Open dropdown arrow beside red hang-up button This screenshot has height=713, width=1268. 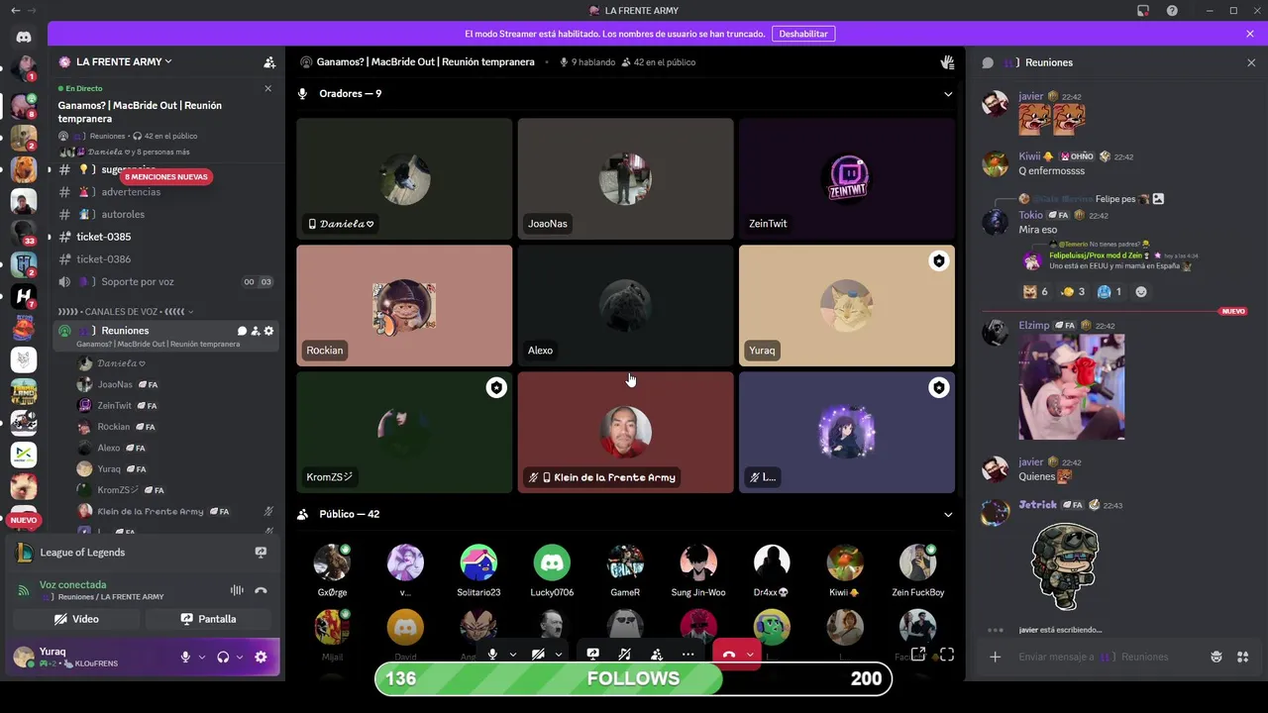pos(750,655)
